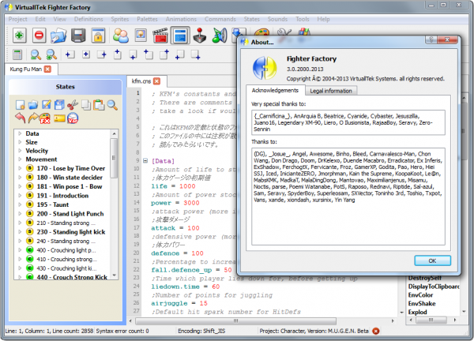Expand state 191 - Introduction
The height and width of the screenshot is (341, 474).
pyautogui.click(x=20, y=196)
